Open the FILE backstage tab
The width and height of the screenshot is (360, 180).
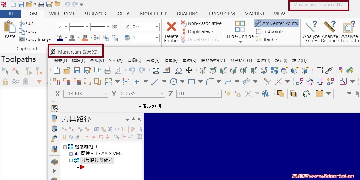click(11, 14)
